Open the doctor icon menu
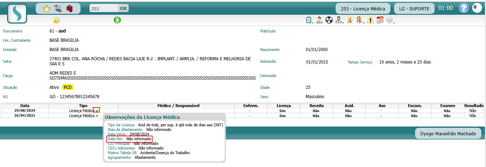486x167 pixels. coord(360,20)
